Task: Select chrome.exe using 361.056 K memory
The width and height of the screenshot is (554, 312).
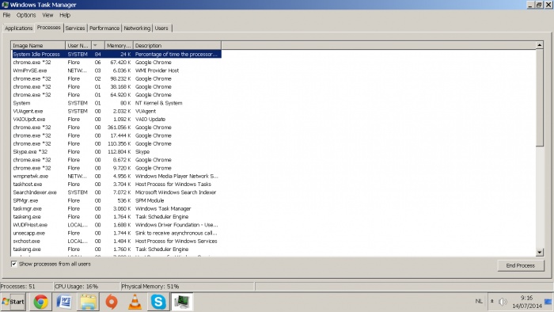Action: click(x=116, y=127)
